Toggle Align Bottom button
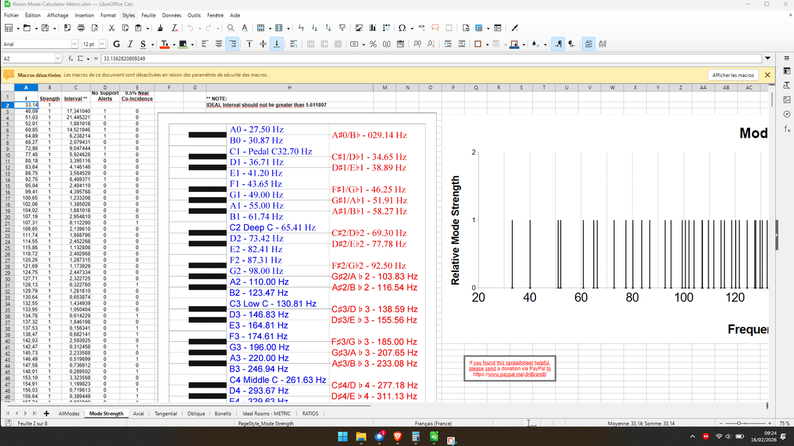 click(x=277, y=44)
